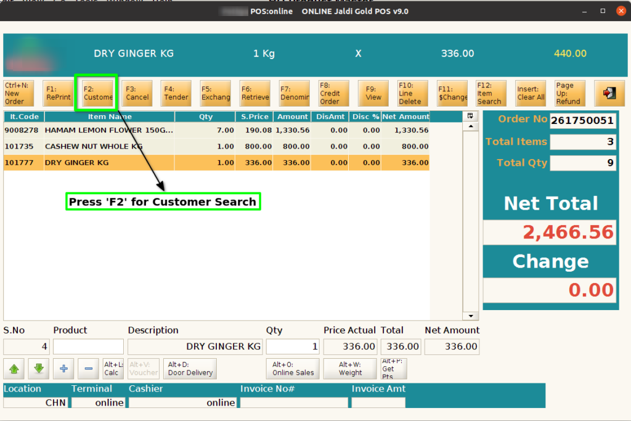Click the Net Amount field at bottom
Screen dimensions: 631x421
coord(452,346)
